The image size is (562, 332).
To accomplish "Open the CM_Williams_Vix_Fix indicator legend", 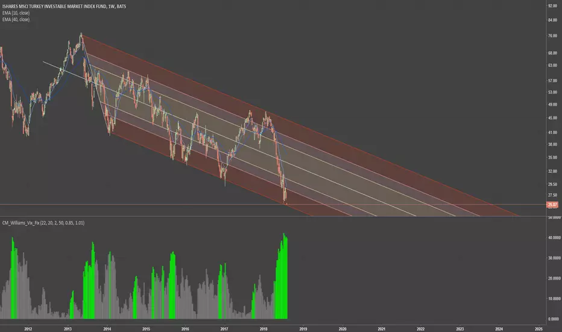I will [x=43, y=223].
